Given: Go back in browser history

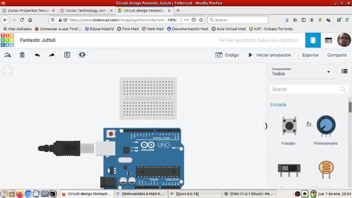Looking at the screenshot, I should [5, 20].
